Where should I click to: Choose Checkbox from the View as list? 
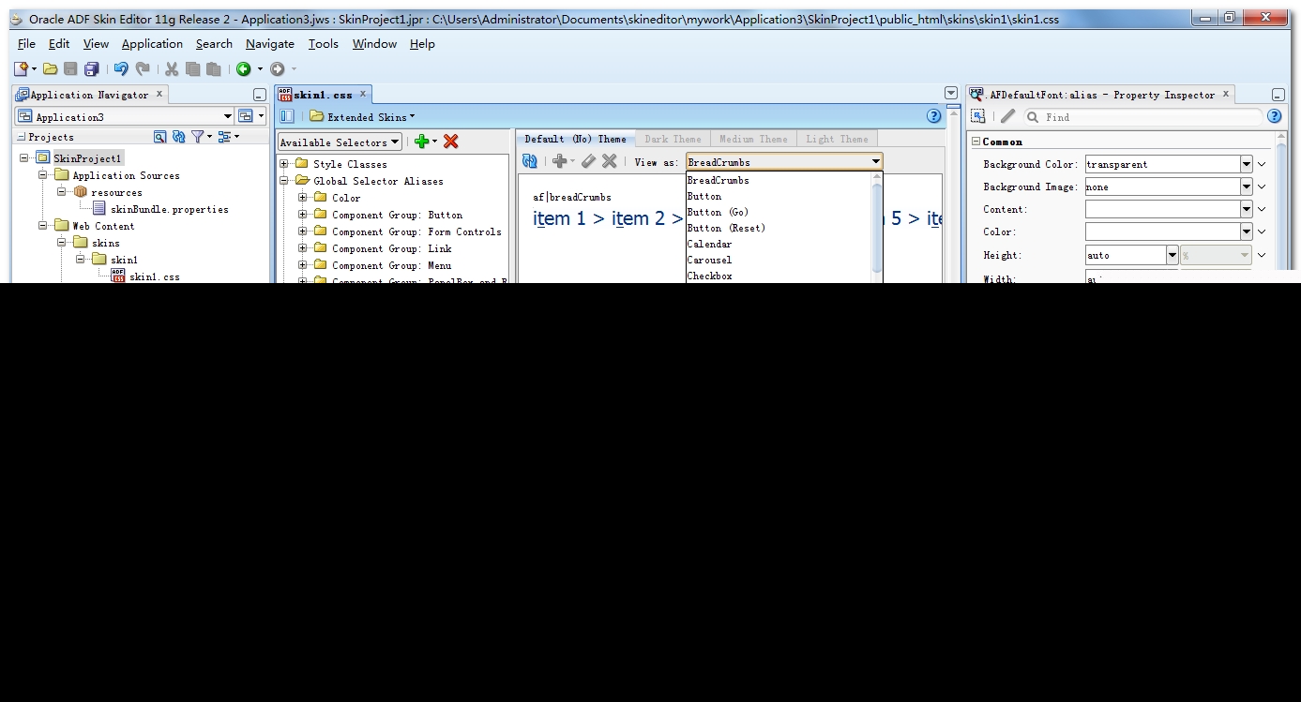point(709,276)
